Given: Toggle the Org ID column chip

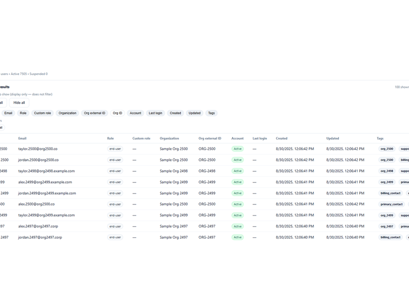Looking at the screenshot, I should click(x=117, y=113).
